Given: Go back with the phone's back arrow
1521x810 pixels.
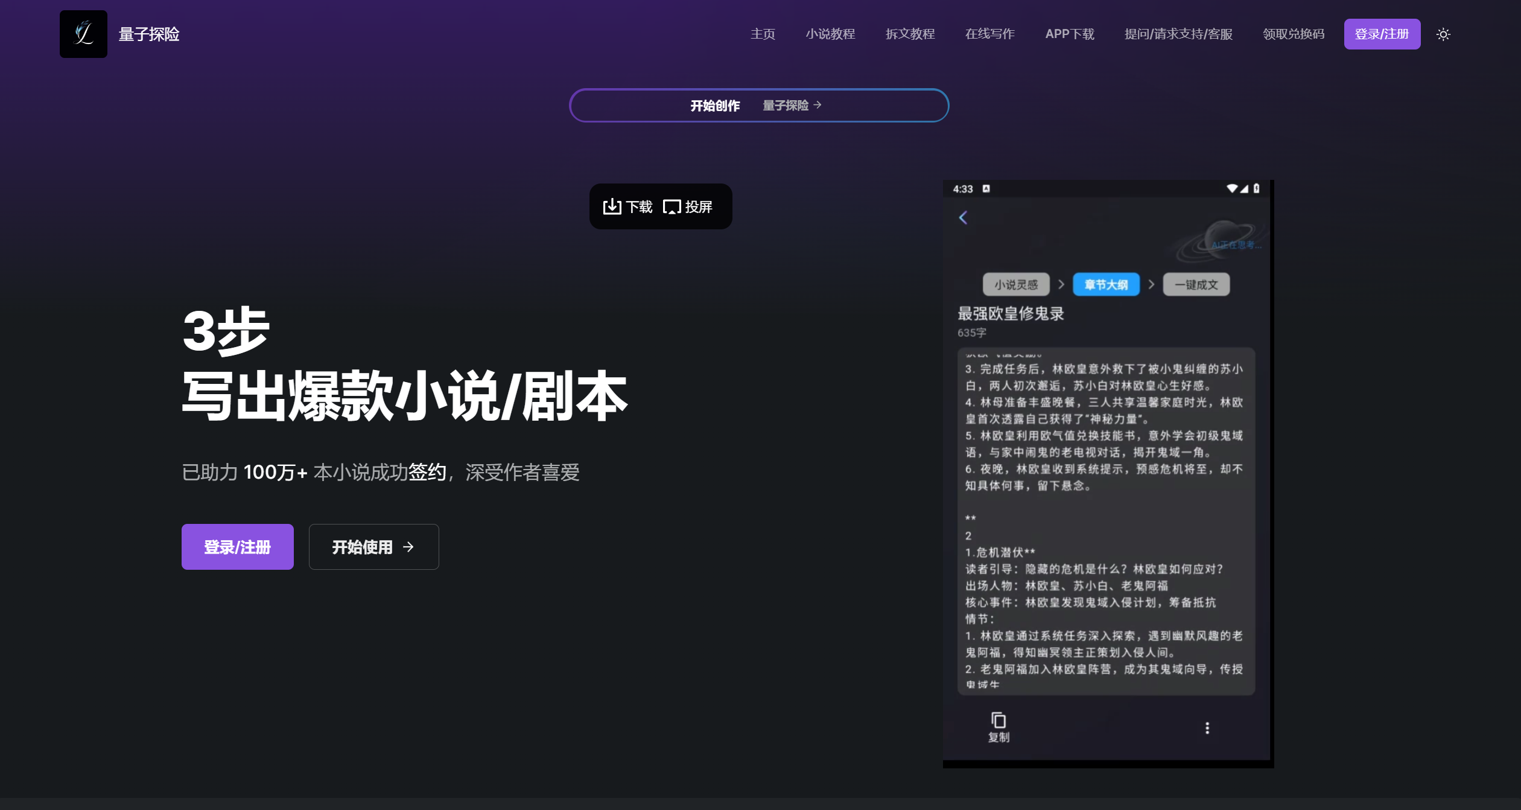Looking at the screenshot, I should tap(963, 218).
